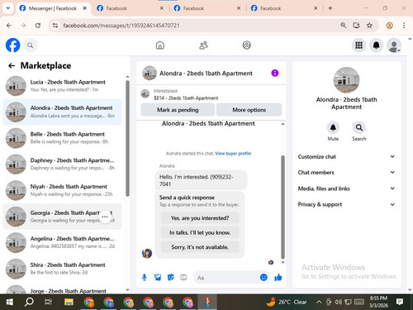Expand Chat members section

click(x=346, y=172)
